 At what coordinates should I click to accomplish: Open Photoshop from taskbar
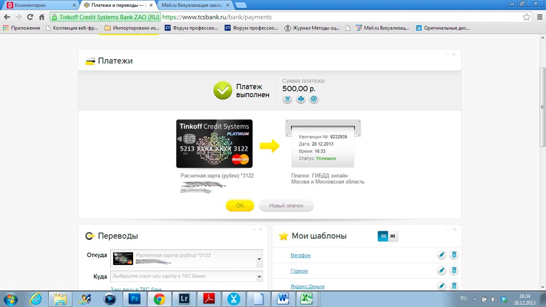[134, 299]
